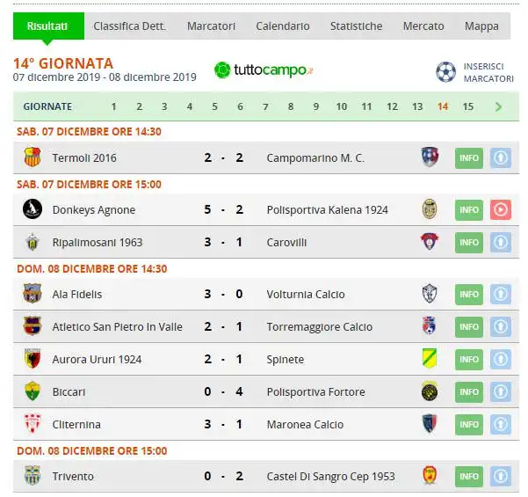Click INFO button for Ala Fidelis match

click(x=469, y=295)
